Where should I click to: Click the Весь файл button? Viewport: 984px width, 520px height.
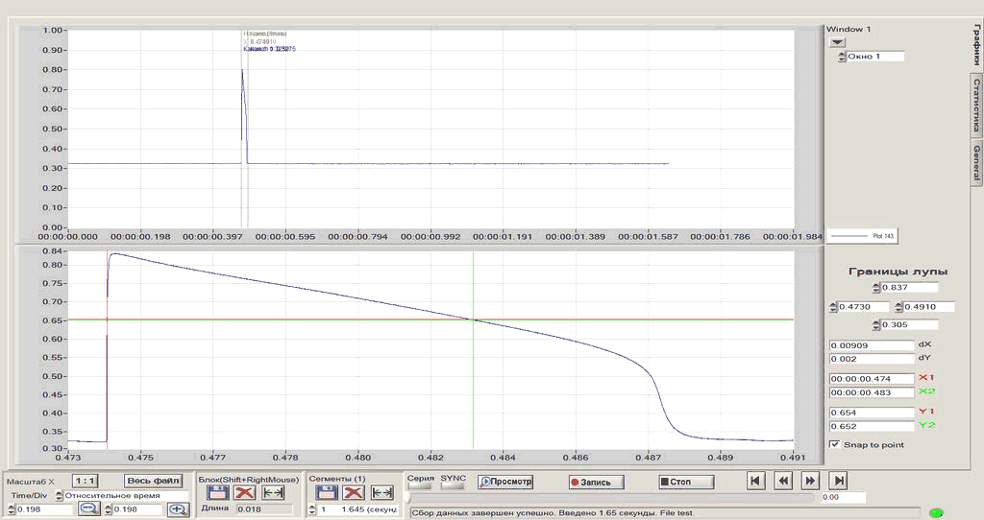pos(153,481)
